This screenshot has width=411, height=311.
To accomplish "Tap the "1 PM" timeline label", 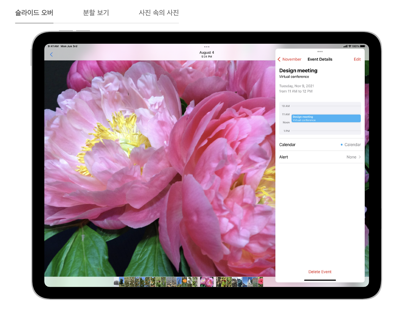I will [x=287, y=131].
